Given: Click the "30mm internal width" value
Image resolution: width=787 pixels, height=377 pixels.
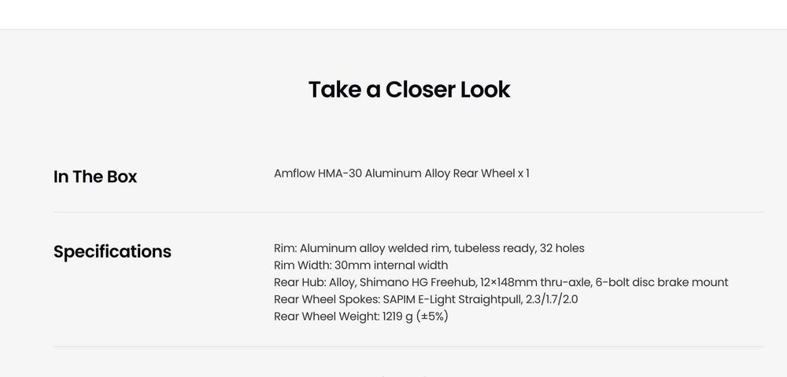Looking at the screenshot, I should pyautogui.click(x=391, y=265).
